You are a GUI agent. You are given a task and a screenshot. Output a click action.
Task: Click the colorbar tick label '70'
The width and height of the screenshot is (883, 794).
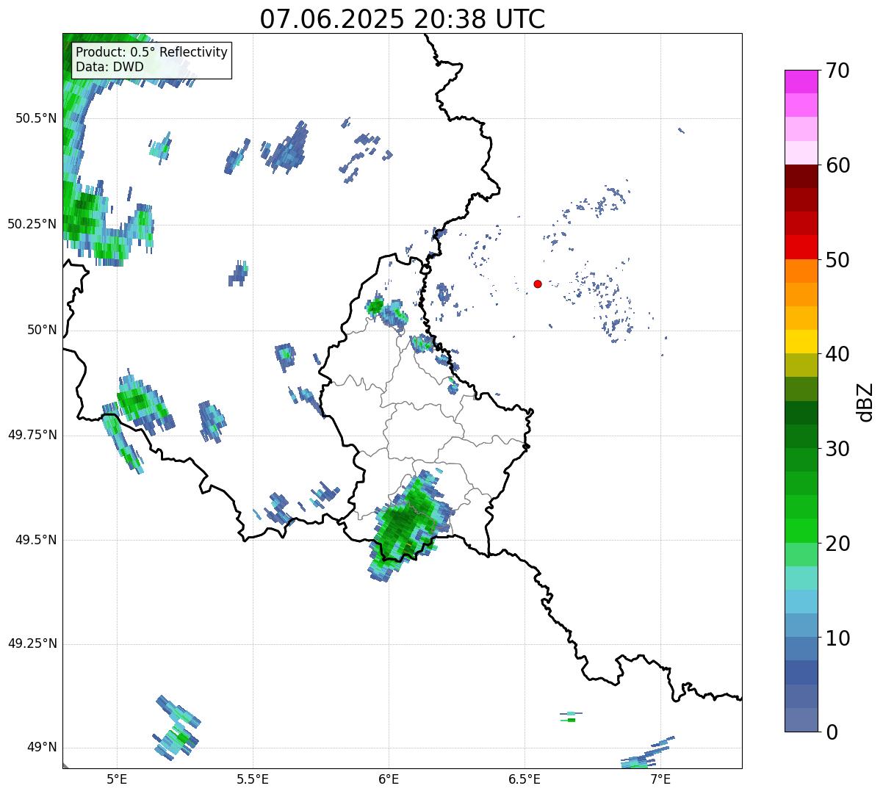coord(837,71)
